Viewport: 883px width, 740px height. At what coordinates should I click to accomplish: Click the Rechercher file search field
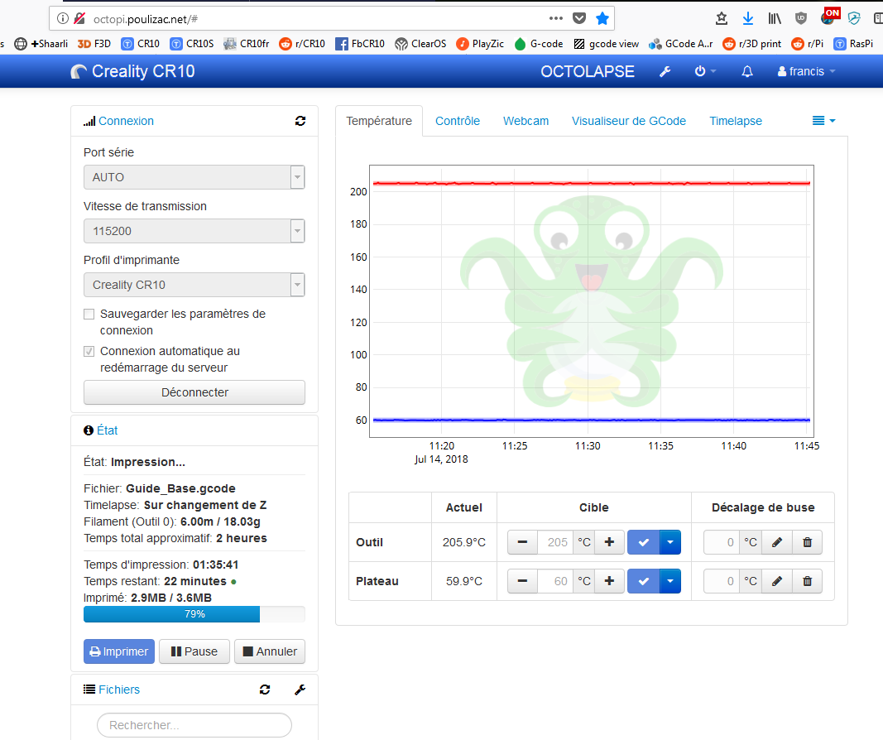click(194, 725)
